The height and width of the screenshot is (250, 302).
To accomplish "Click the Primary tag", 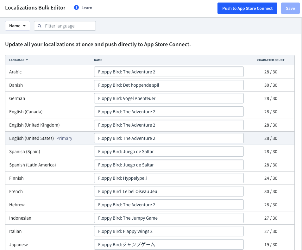I will coord(64,138).
